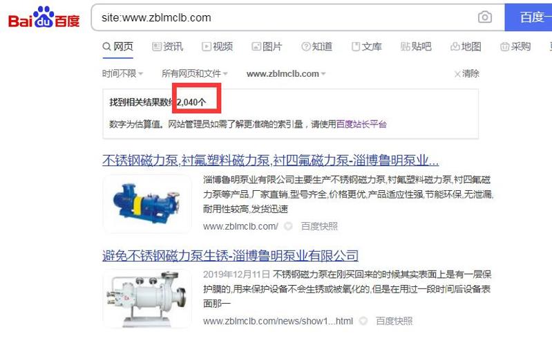Image resolution: width=552 pixels, height=341 pixels.
Task: Expand the 时间不限 time filter dropdown
Action: pos(122,73)
